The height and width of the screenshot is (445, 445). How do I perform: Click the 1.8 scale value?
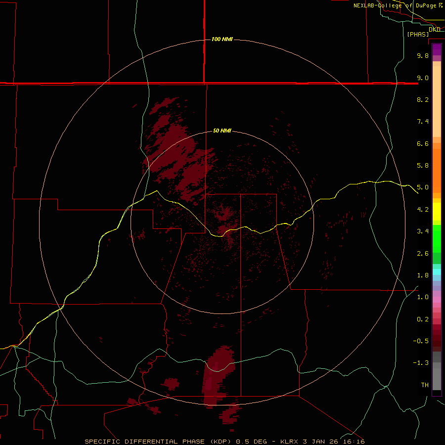tap(423, 275)
